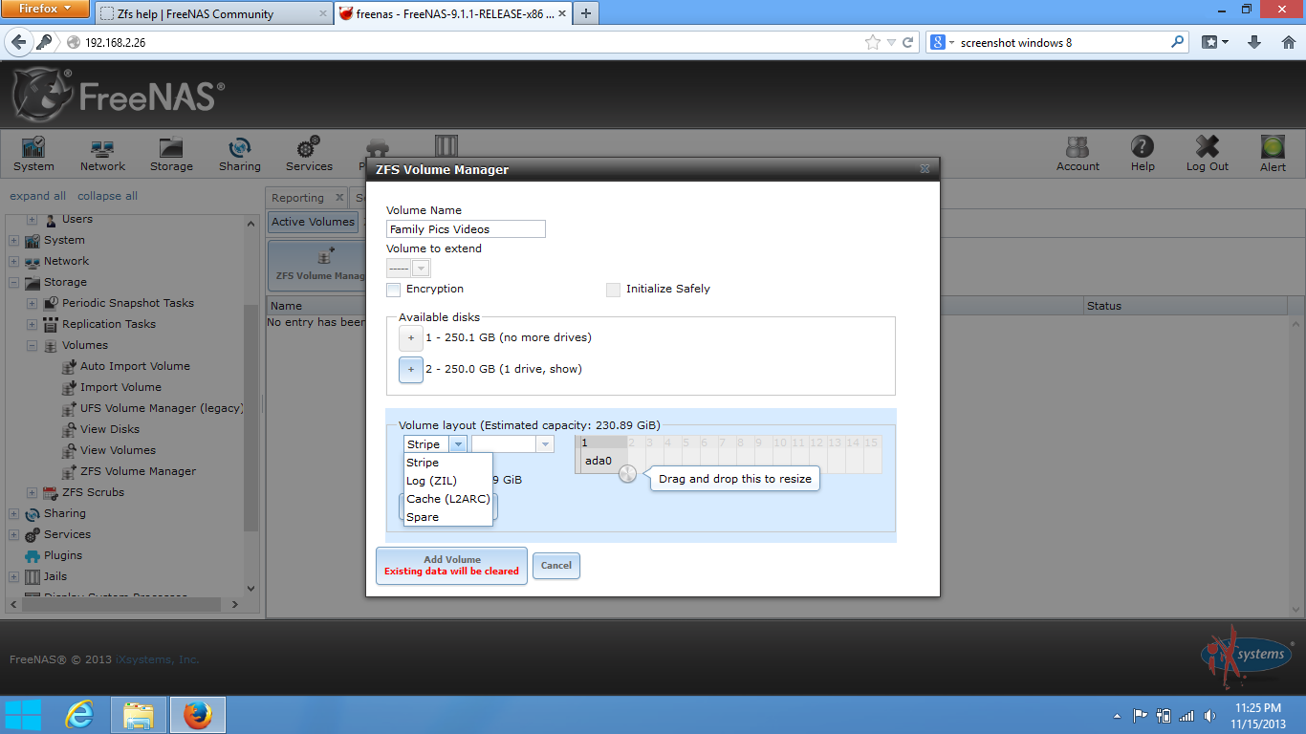Add the 250.0 GB disk with plus button

click(411, 370)
